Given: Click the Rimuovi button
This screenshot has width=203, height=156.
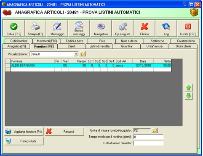Looking at the screenshot, I should pyautogui.click(x=64, y=132).
